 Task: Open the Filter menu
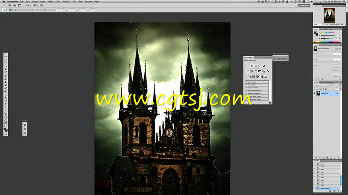coord(58,1)
